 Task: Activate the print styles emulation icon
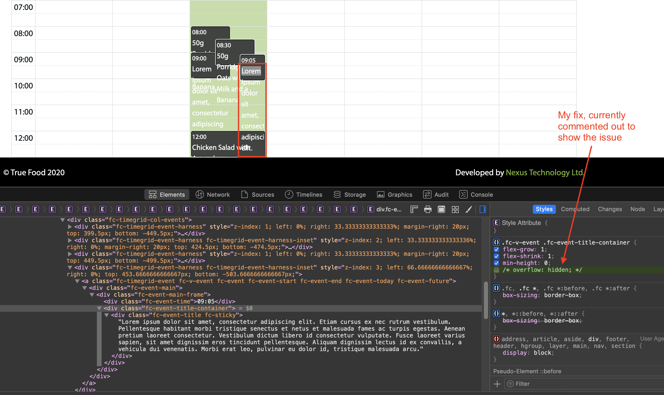click(x=428, y=209)
